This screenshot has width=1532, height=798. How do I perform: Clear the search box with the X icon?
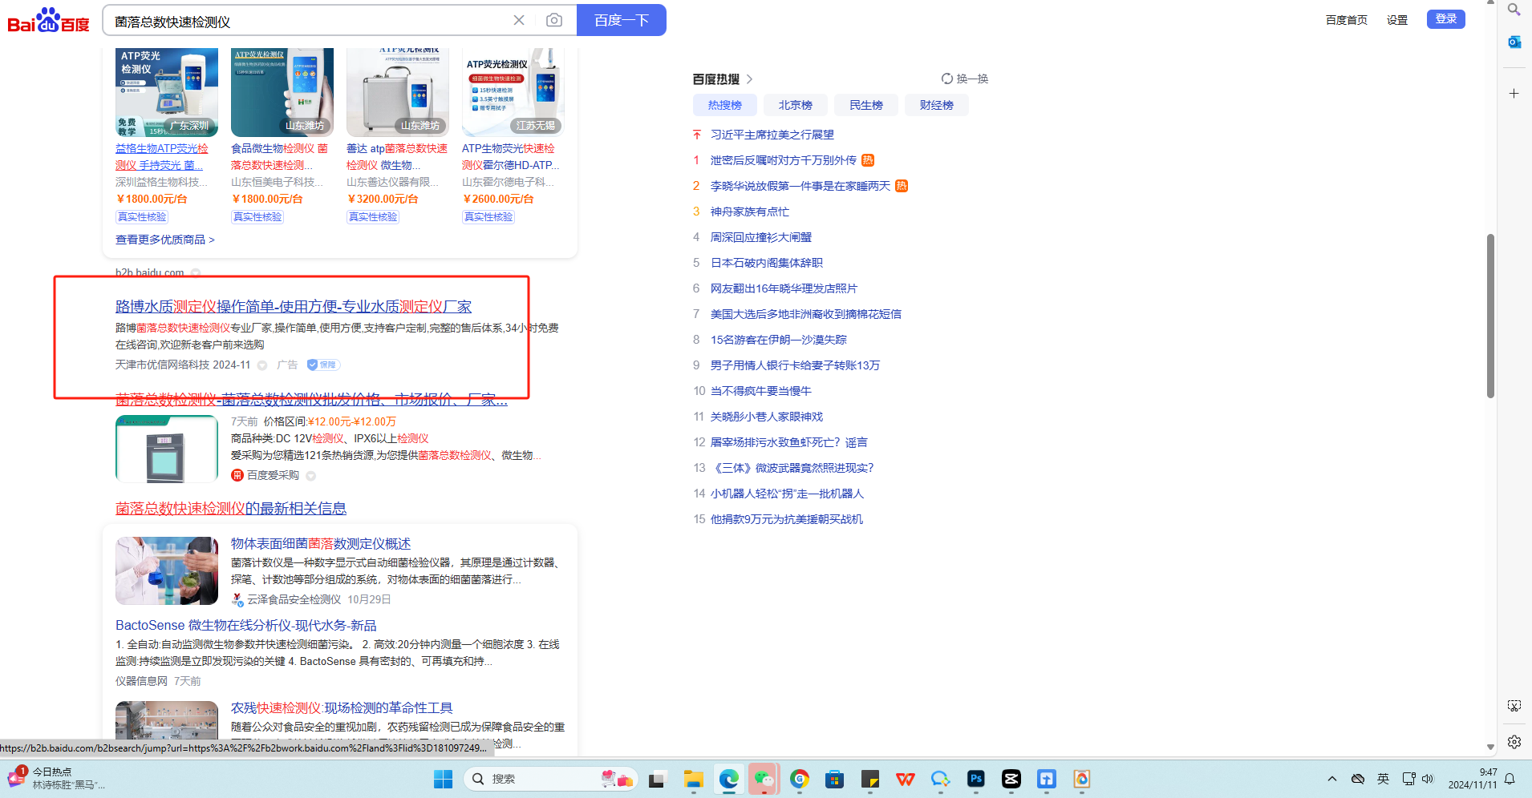519,20
